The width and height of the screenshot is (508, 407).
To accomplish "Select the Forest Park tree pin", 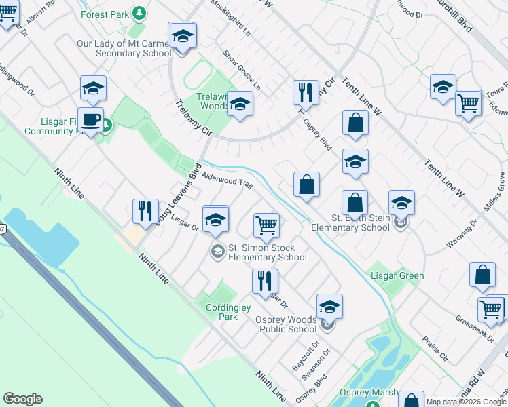I will tap(140, 14).
